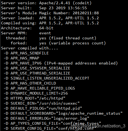Viewport: 128px width, 131px height.
Task: Click the Architecture 64-bit value
Action: 46,28
